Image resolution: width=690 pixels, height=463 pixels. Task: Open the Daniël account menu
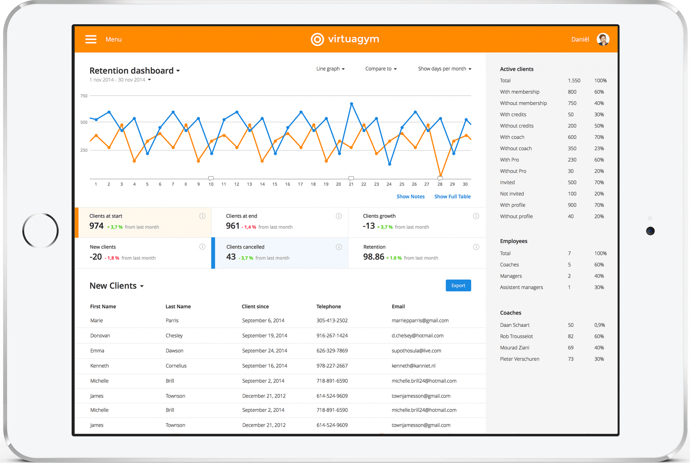(x=579, y=39)
